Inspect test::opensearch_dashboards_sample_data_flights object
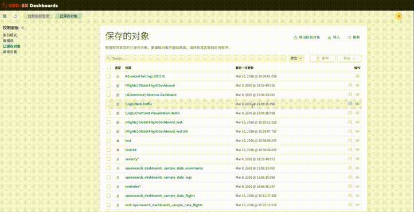 pos(350,205)
